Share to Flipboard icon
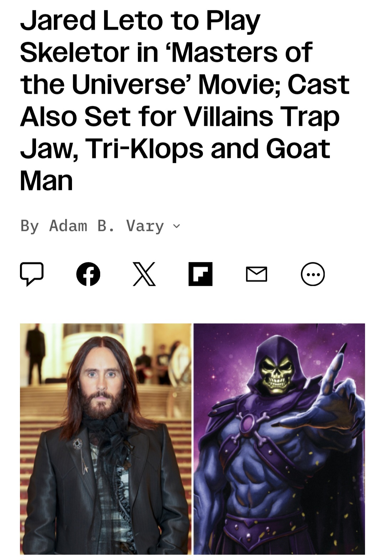Viewport: 385px width, 560px height. (200, 274)
